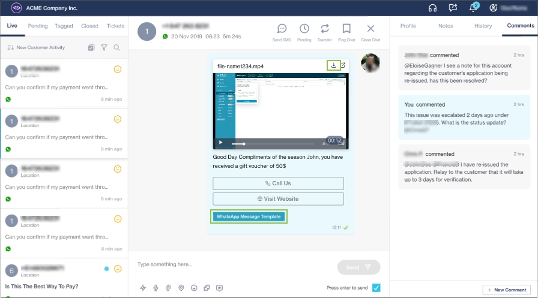Open the user profile menu at top right
The image size is (538, 298).
[x=494, y=8]
